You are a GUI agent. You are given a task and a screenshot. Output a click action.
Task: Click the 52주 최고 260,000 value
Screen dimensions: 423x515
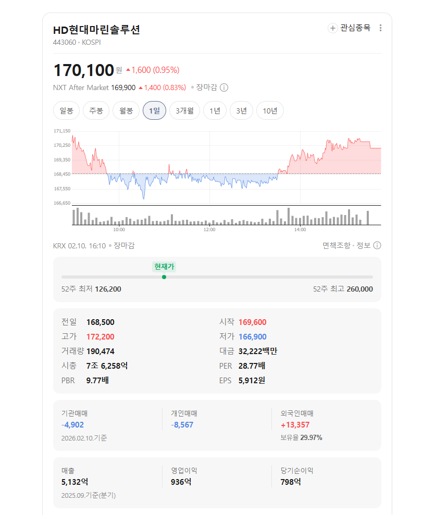coord(360,289)
